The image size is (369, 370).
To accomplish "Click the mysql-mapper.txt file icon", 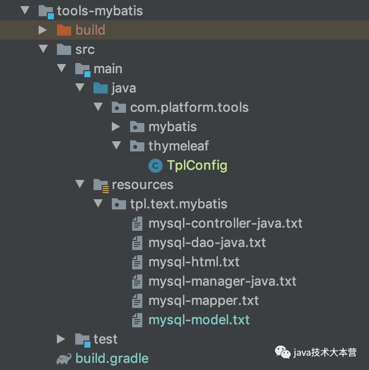I will click(x=137, y=301).
